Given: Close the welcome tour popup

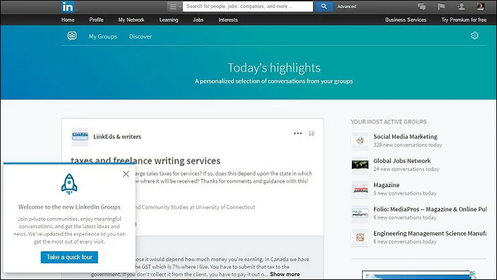Looking at the screenshot, I should pyautogui.click(x=126, y=174).
